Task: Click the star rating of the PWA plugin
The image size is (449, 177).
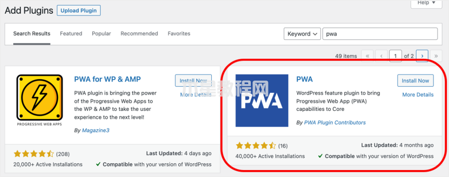Action: click(x=256, y=145)
